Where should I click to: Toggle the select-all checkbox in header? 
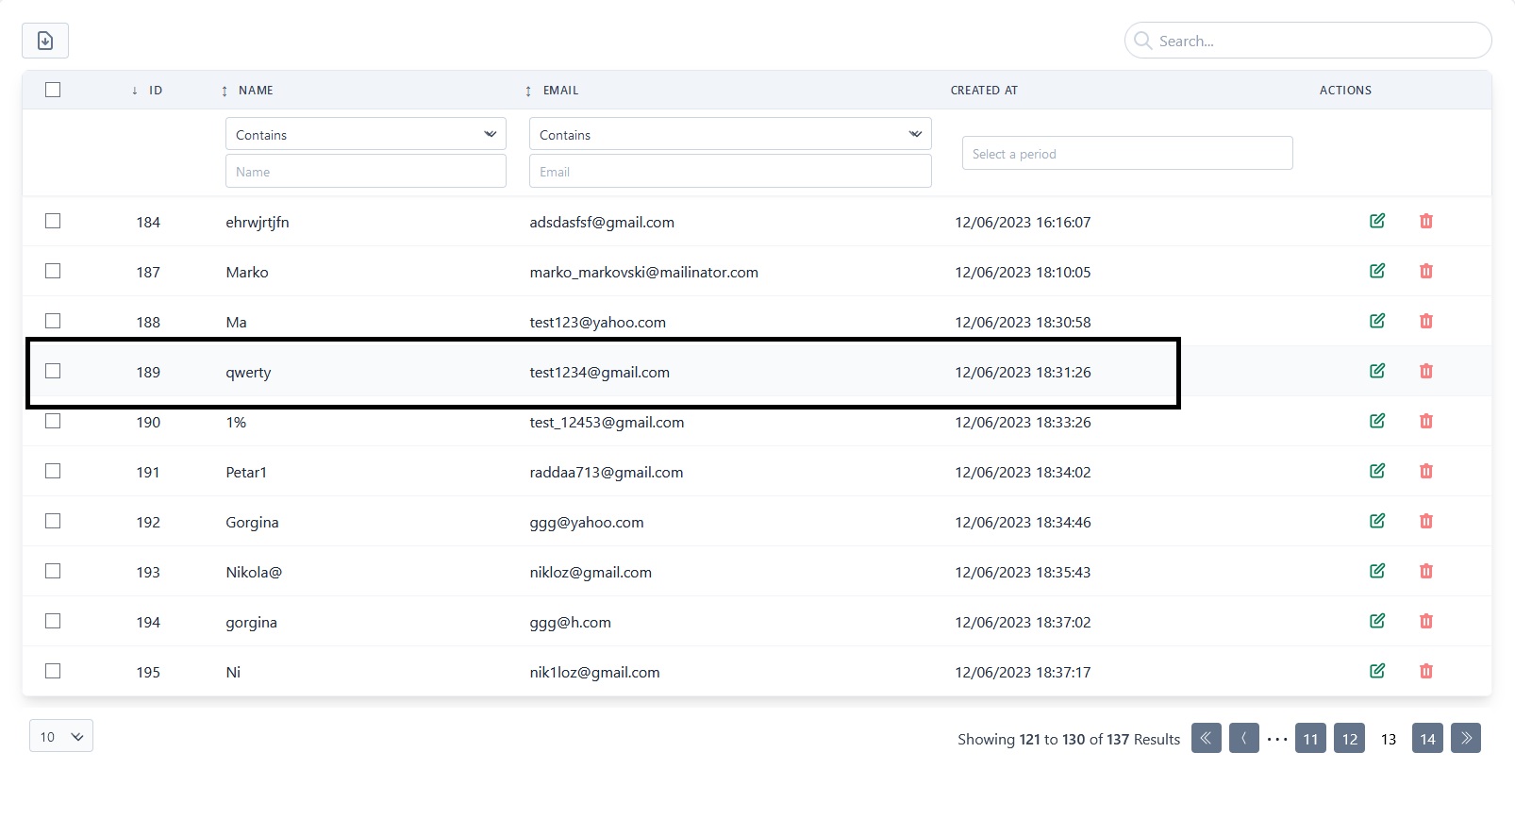click(x=53, y=90)
